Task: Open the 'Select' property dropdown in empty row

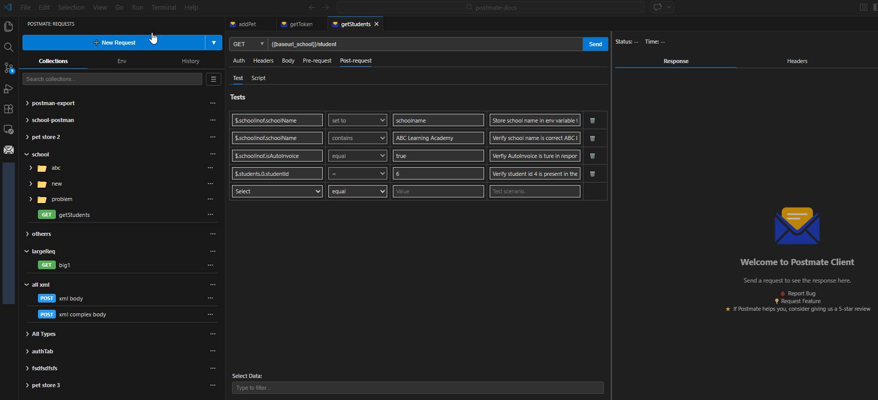Action: click(x=277, y=191)
